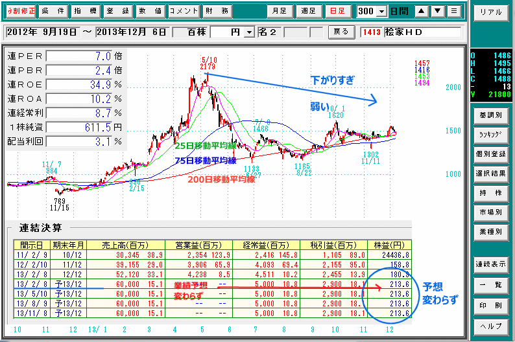The width and height of the screenshot is (515, 342).
Task: Click sales value 52,120
Action: point(128,275)
